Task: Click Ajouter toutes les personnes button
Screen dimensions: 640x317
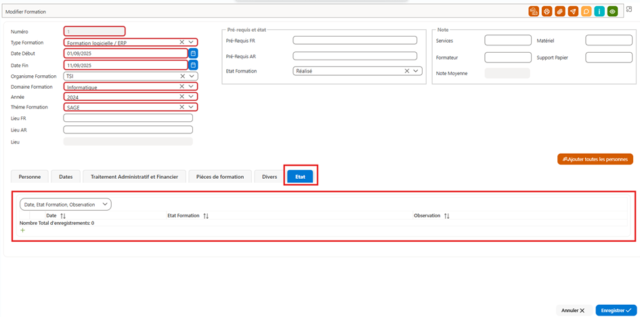Action: coord(595,160)
